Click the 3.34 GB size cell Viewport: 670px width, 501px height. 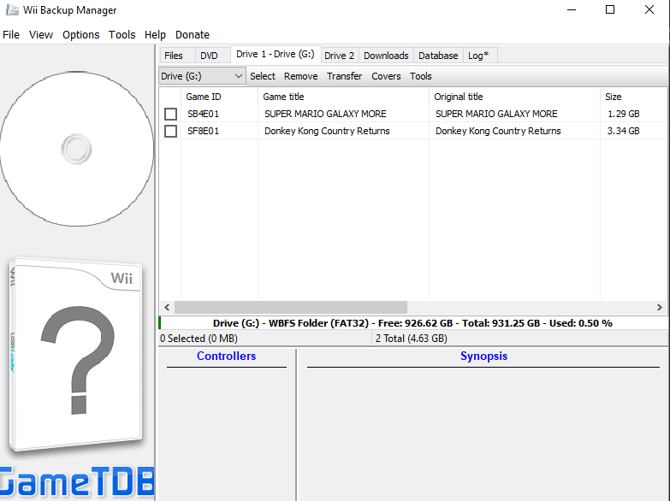coord(624,131)
